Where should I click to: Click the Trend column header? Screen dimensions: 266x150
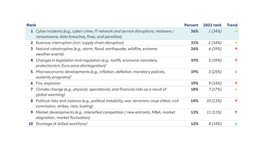[232, 25]
